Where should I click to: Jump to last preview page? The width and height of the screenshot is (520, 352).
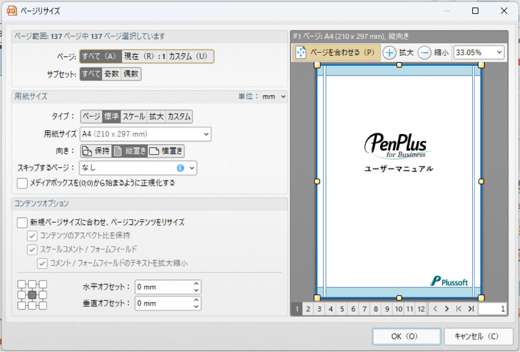point(471,309)
